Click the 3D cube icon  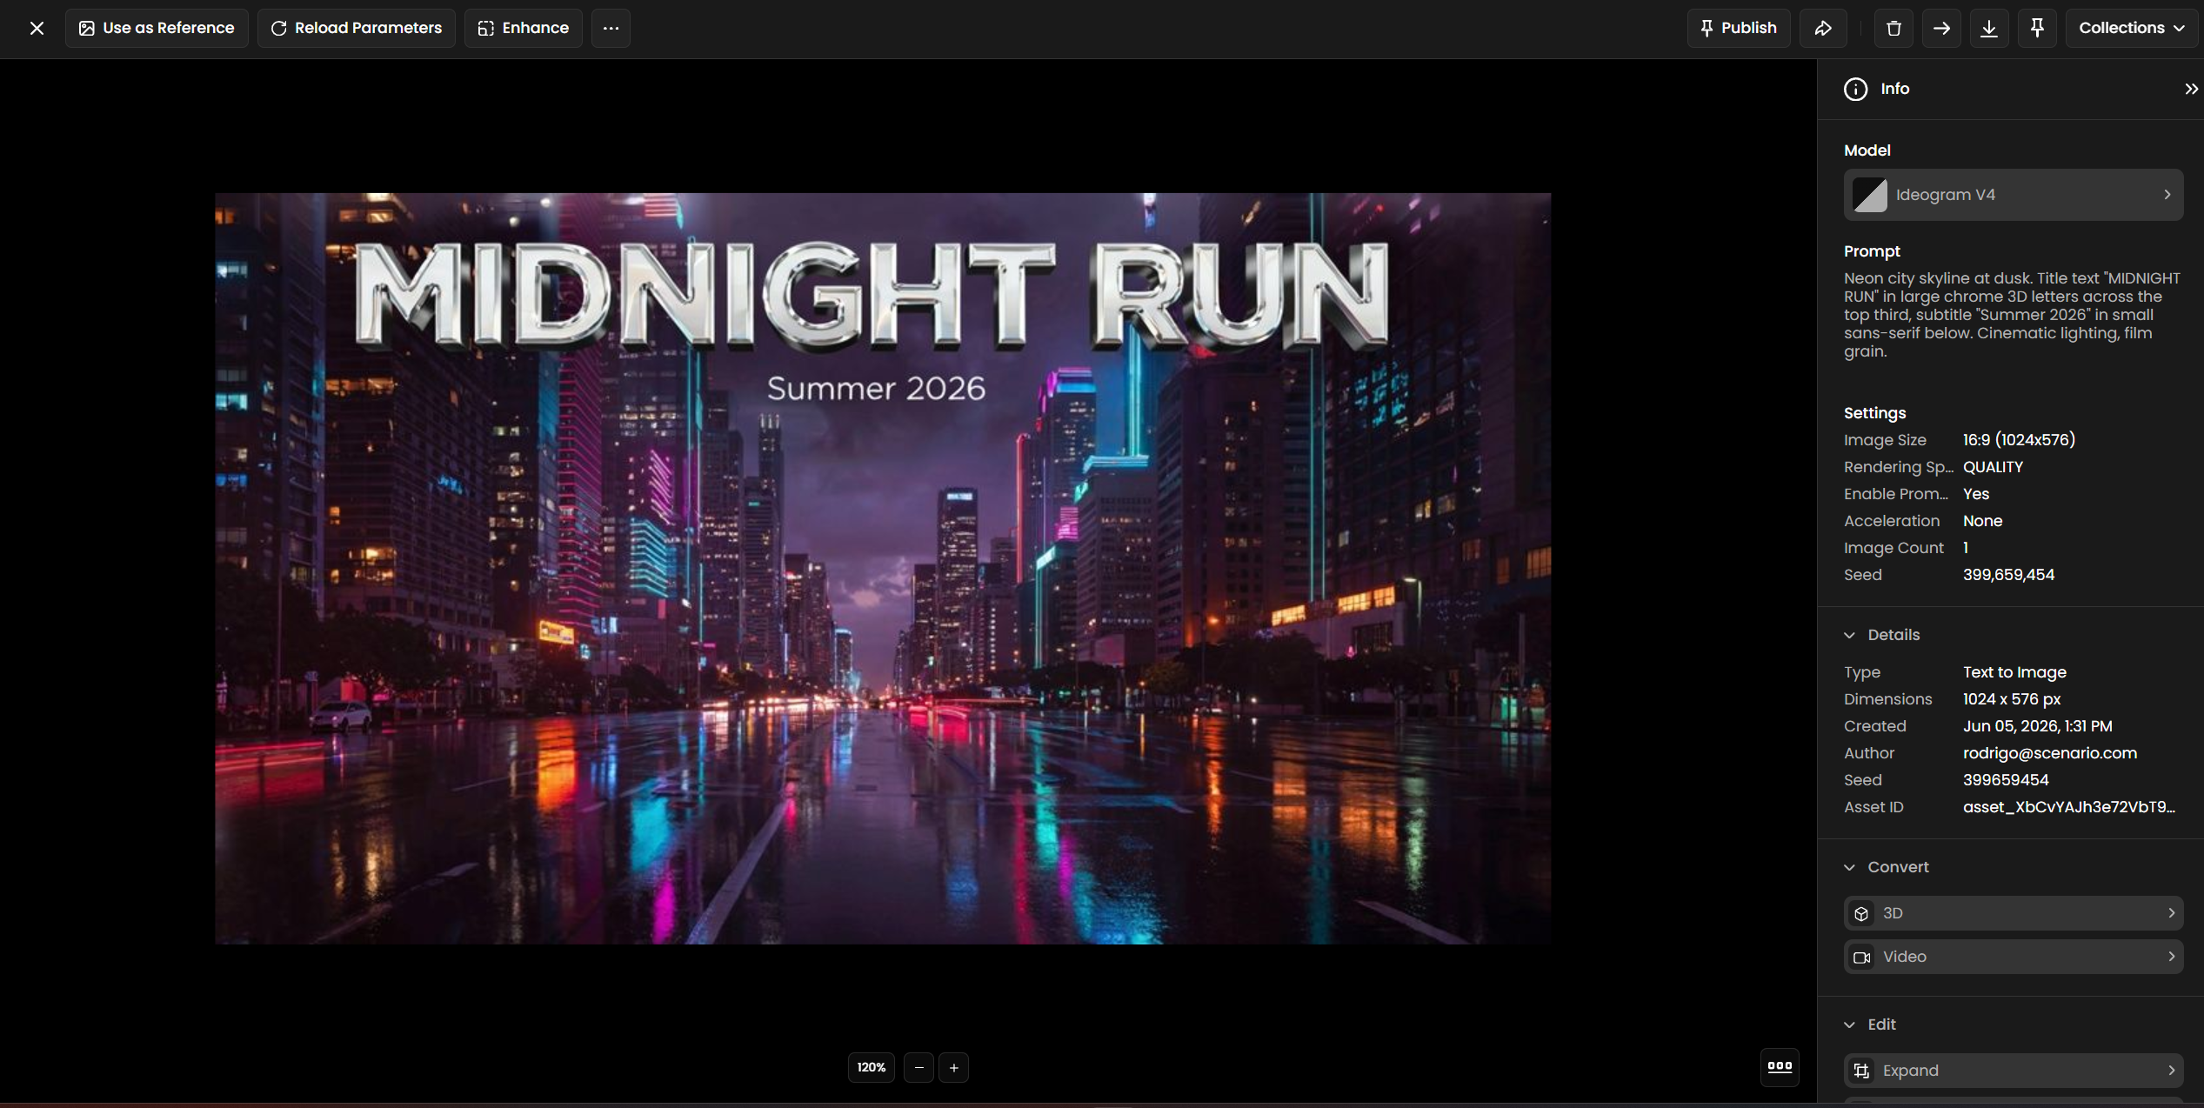tap(1861, 913)
